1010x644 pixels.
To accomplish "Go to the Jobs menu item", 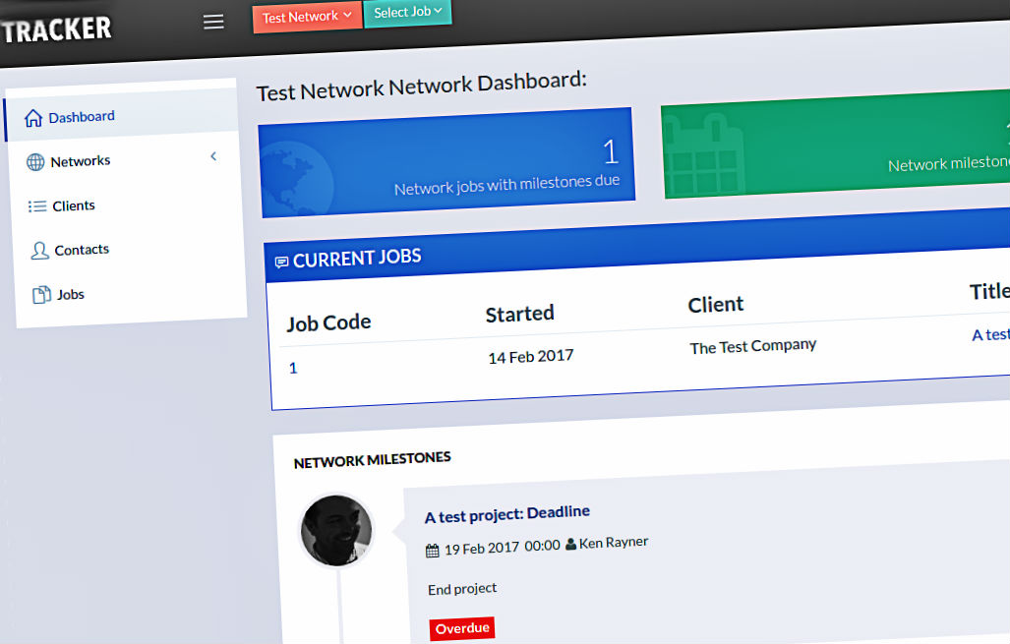I will tap(71, 294).
